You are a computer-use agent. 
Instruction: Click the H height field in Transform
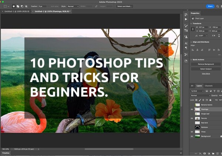click(203, 31)
